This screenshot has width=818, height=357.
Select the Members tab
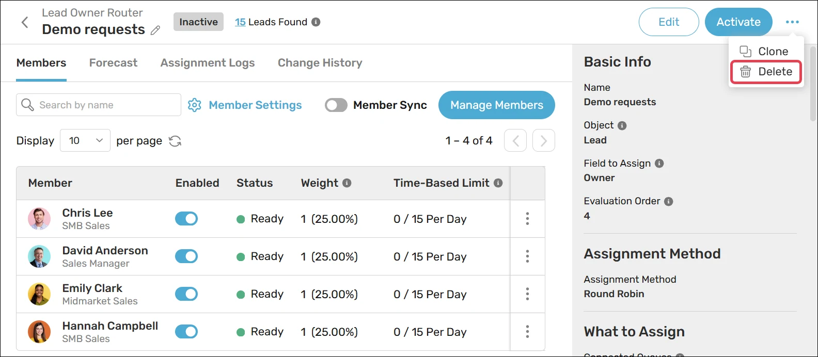[41, 63]
